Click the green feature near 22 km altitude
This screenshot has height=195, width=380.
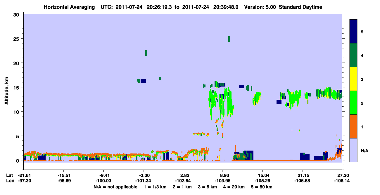(x=146, y=53)
